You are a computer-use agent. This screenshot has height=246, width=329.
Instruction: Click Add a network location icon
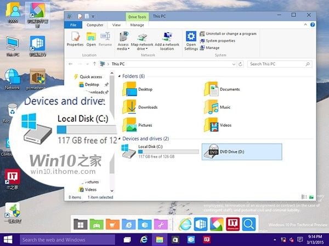pyautogui.click(x=167, y=40)
